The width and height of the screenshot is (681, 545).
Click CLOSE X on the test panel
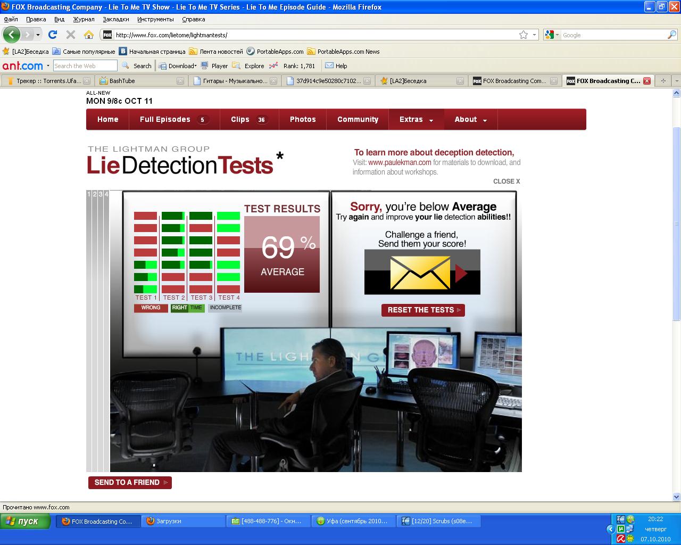click(x=506, y=181)
